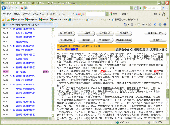Click the green Go arrow icon
Image resolution: width=170 pixels, height=125 pixels.
coord(140,8)
